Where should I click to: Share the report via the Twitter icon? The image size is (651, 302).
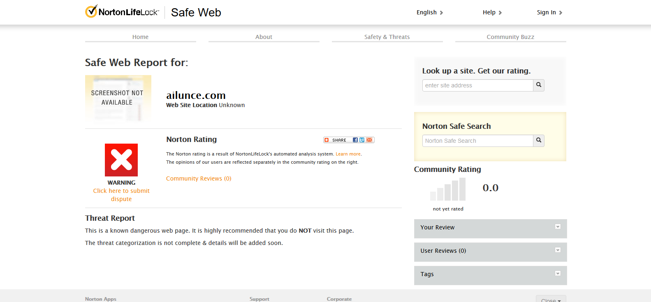click(x=362, y=140)
